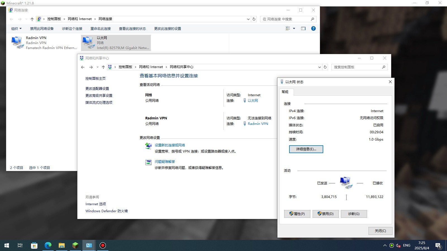
Task: Expand Network Sharing Center address history dropdown
Action: click(319, 67)
